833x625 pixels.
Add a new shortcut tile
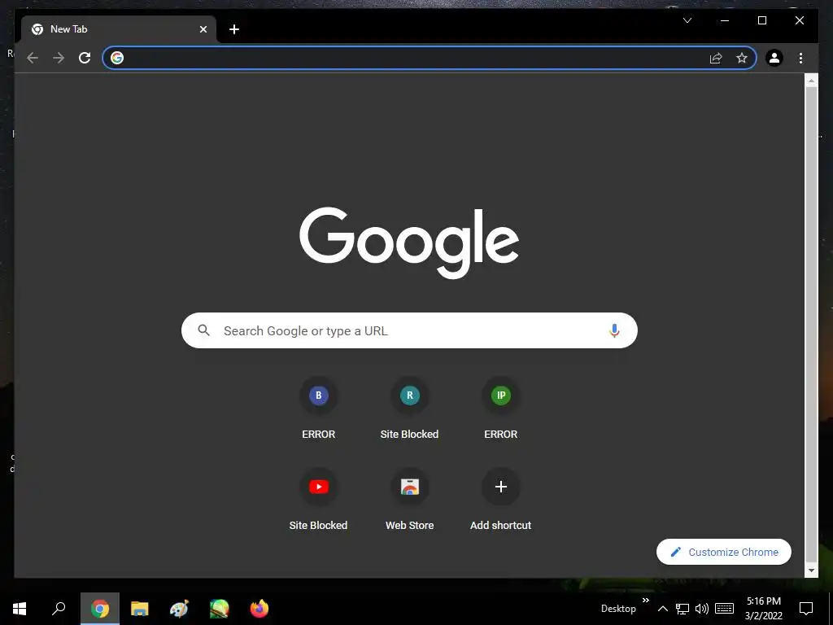(500, 500)
